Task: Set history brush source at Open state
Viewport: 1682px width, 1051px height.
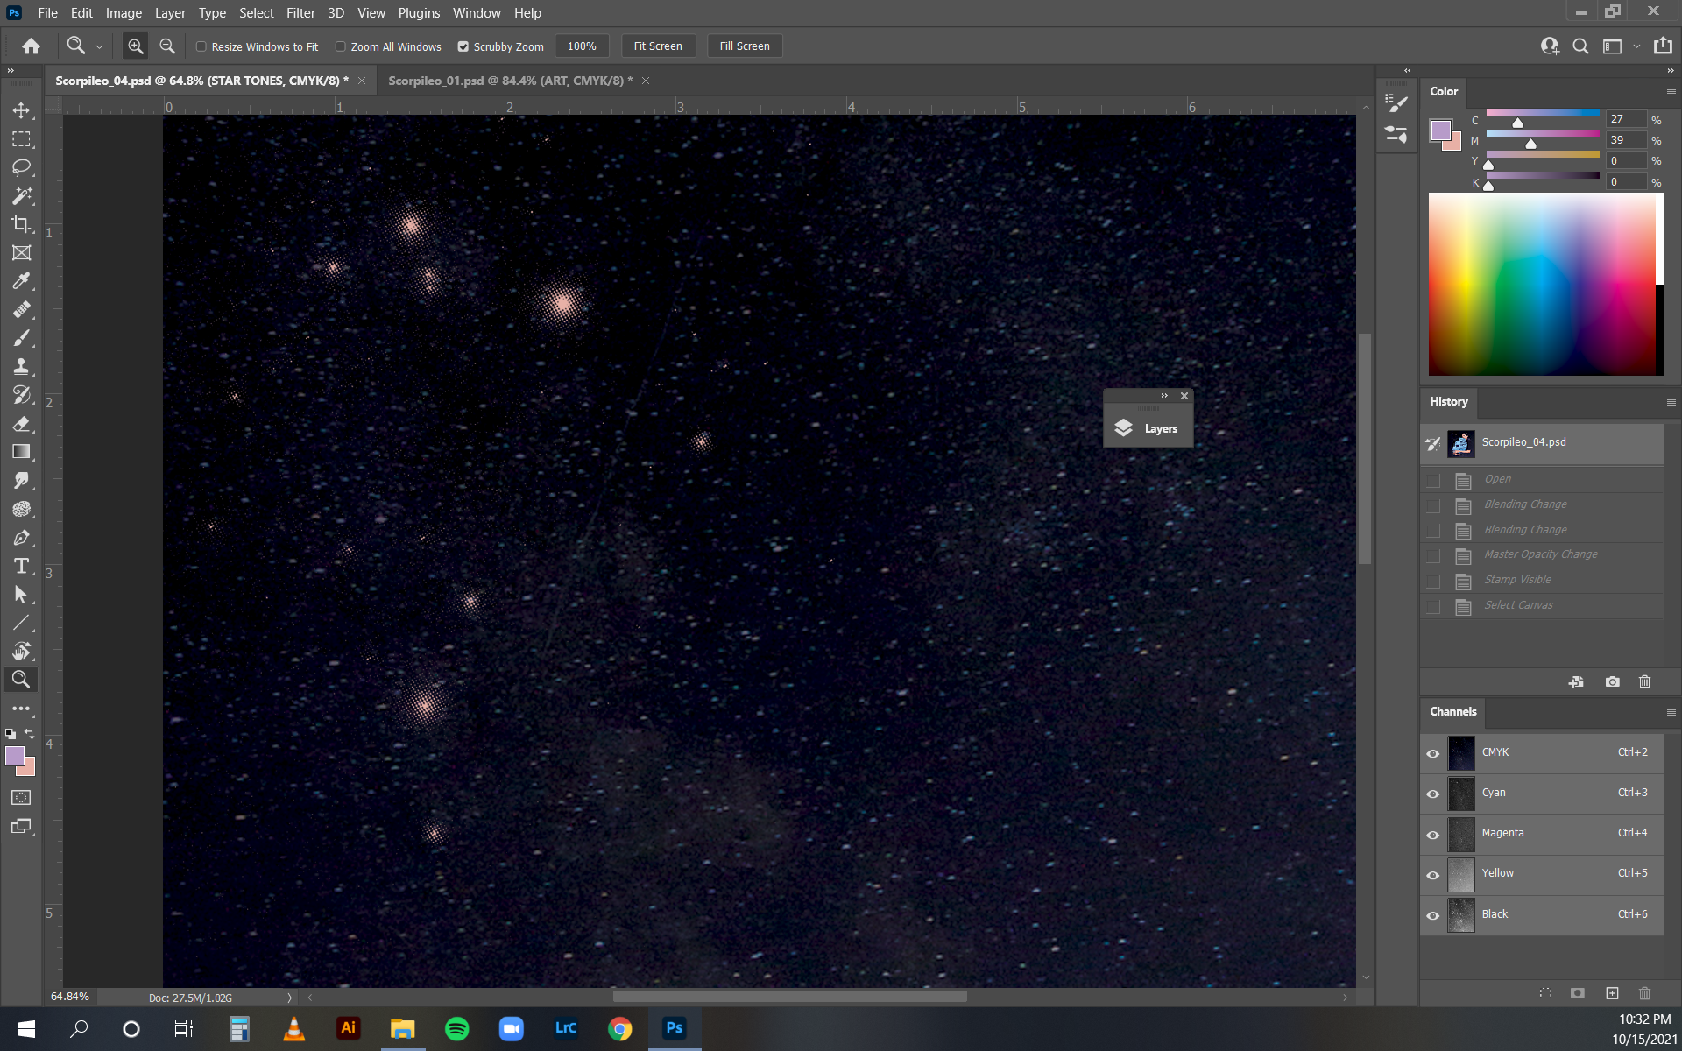Action: [1433, 480]
